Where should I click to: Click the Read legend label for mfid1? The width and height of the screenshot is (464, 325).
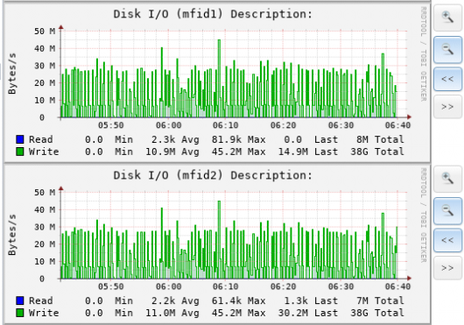pyautogui.click(x=41, y=139)
